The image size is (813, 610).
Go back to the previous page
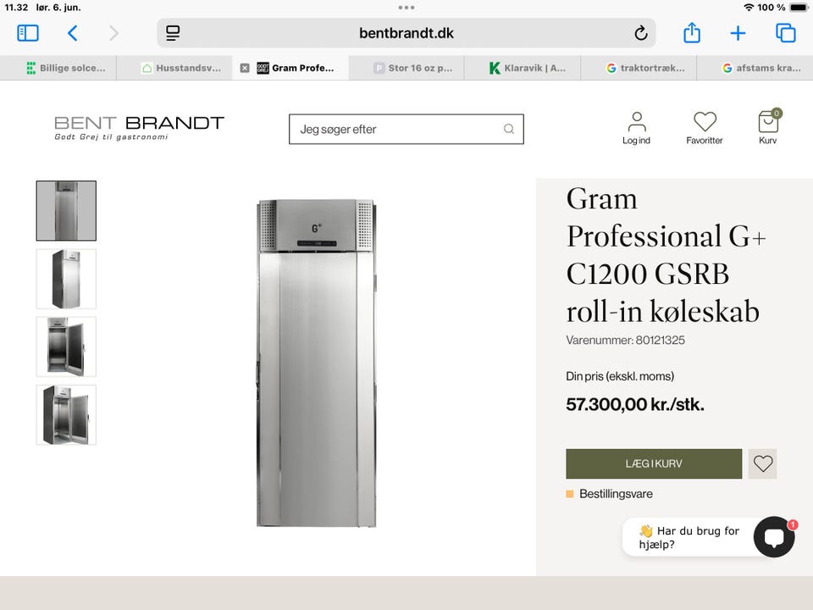73,33
